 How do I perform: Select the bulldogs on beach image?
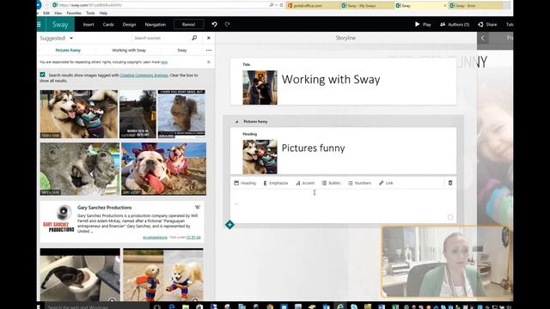pos(164,169)
